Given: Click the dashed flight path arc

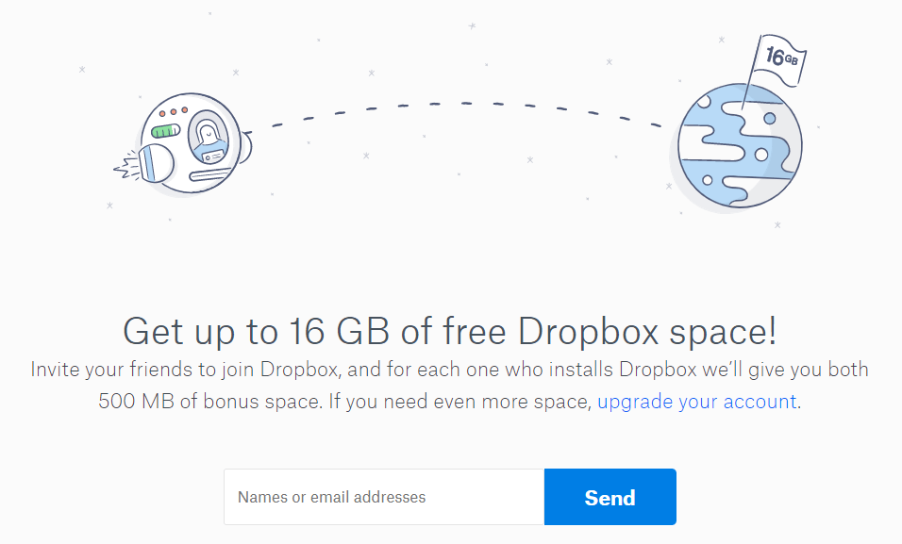Looking at the screenshot, I should 467,113.
